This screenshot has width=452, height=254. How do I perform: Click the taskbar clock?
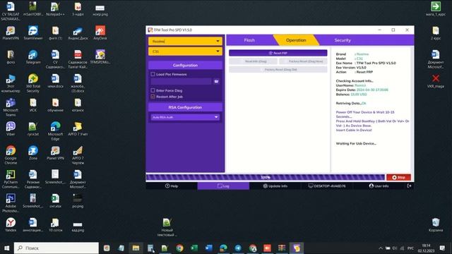[426, 248]
